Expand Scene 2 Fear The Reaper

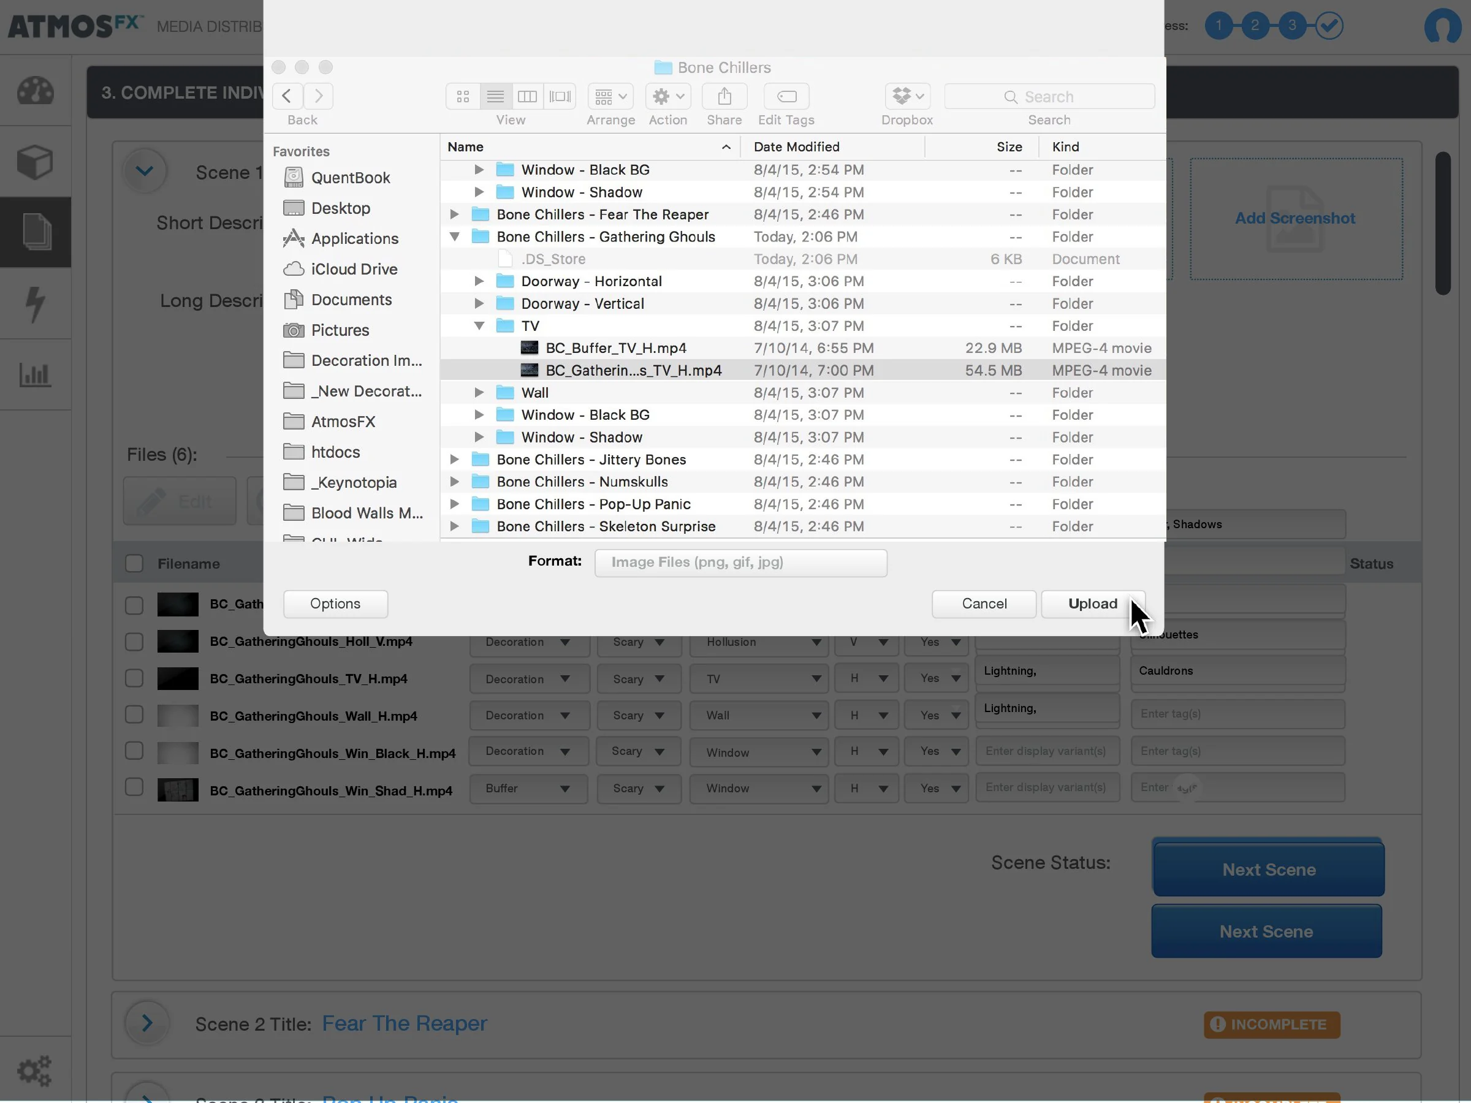point(147,1023)
